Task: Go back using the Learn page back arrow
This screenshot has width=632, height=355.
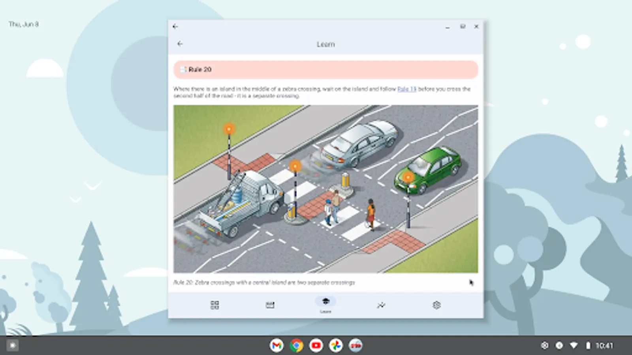Action: pyautogui.click(x=180, y=44)
